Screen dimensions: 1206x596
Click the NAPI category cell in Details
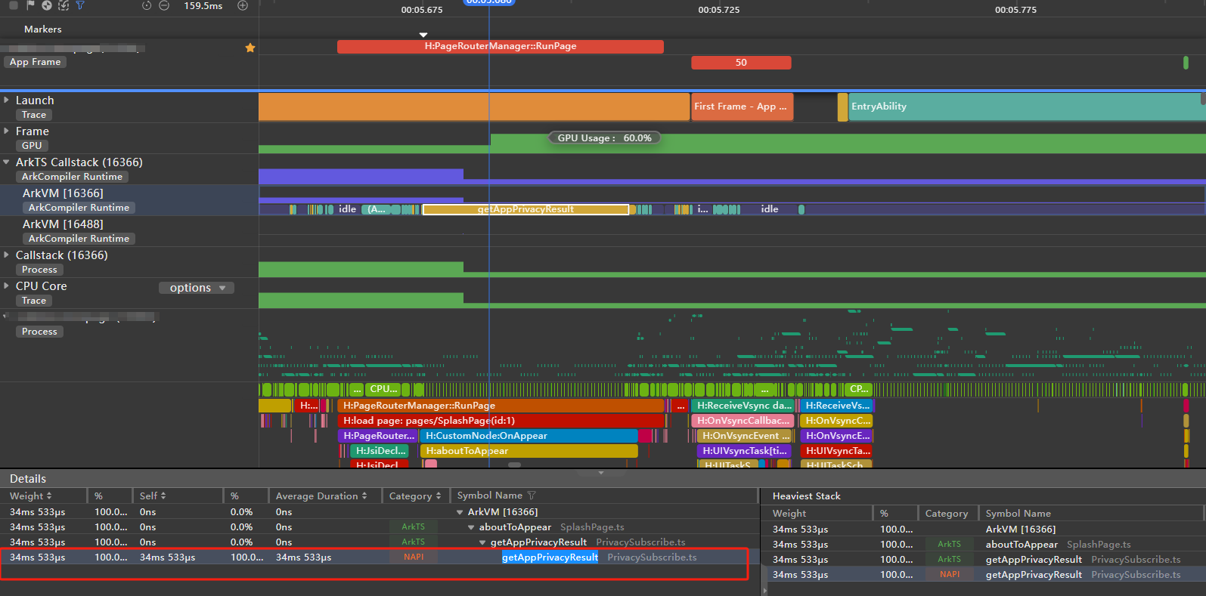pos(414,557)
